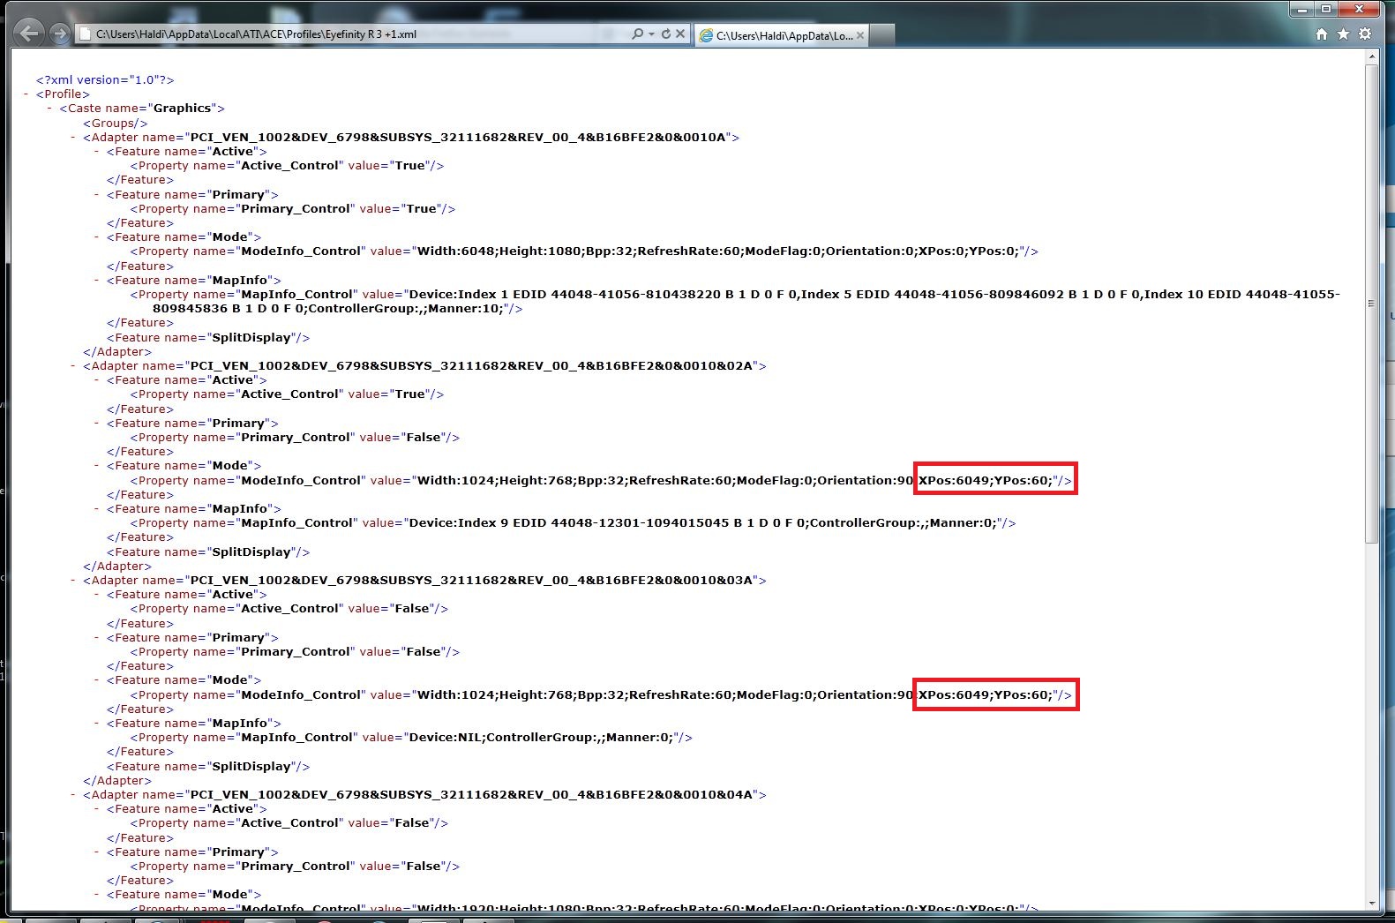Click SplitDisplay feature under adapter &02A
This screenshot has width=1395, height=923.
(208, 552)
